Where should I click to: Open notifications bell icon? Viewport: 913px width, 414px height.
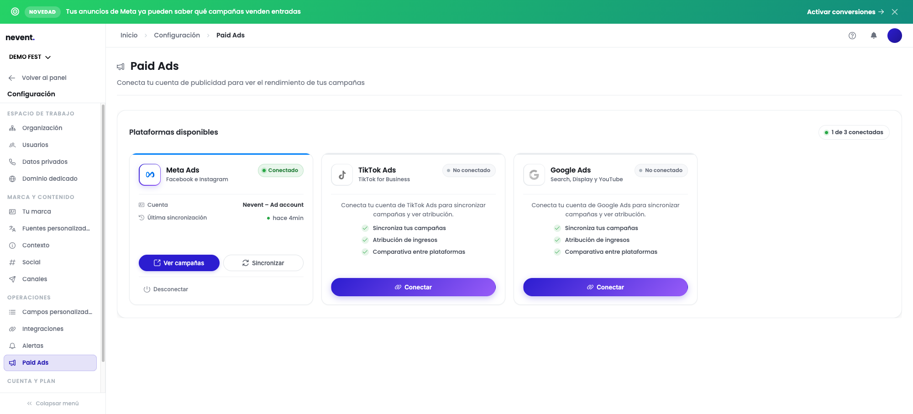click(x=873, y=36)
